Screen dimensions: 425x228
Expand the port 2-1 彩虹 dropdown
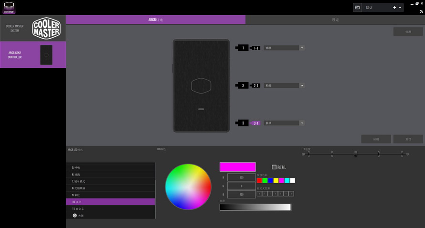click(x=302, y=86)
